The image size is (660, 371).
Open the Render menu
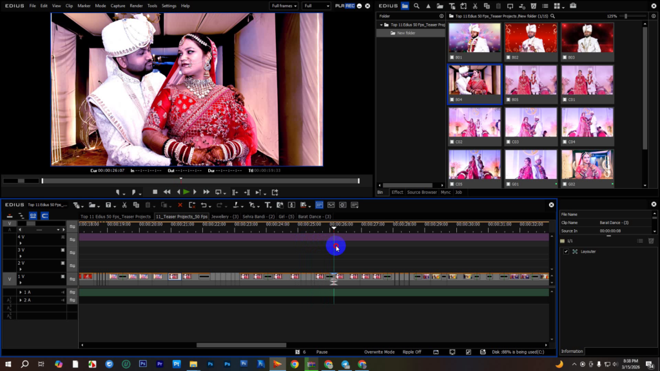[136, 6]
